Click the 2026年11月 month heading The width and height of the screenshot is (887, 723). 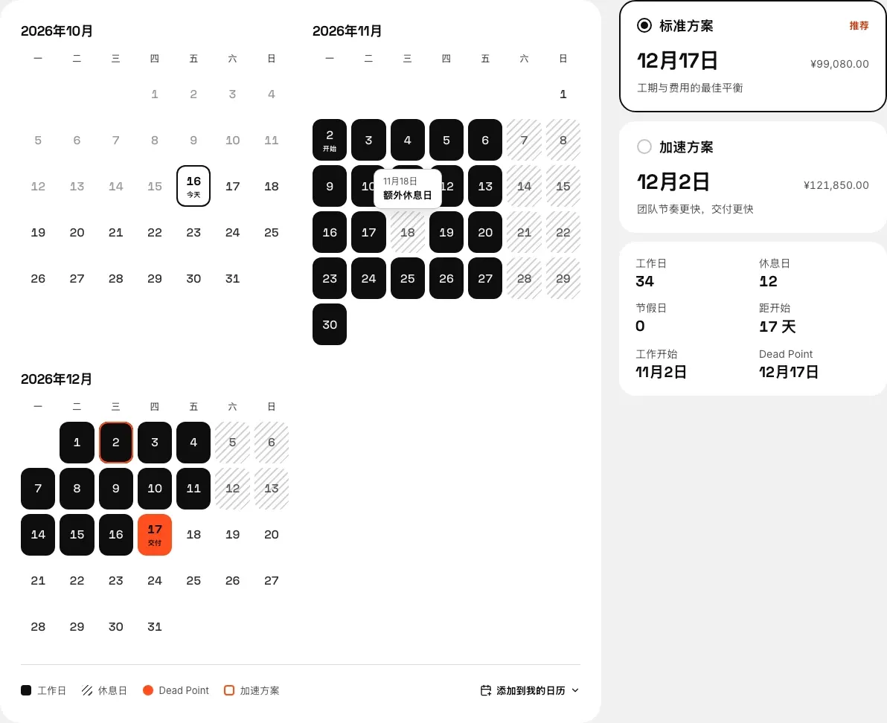pos(347,31)
